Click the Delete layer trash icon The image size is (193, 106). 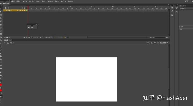tap(9, 37)
